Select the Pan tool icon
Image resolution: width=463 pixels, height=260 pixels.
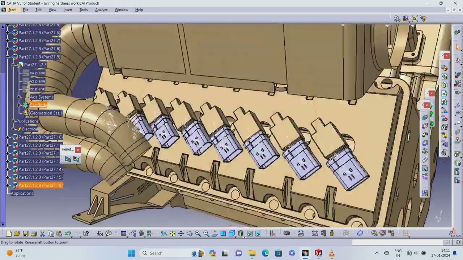(x=181, y=234)
